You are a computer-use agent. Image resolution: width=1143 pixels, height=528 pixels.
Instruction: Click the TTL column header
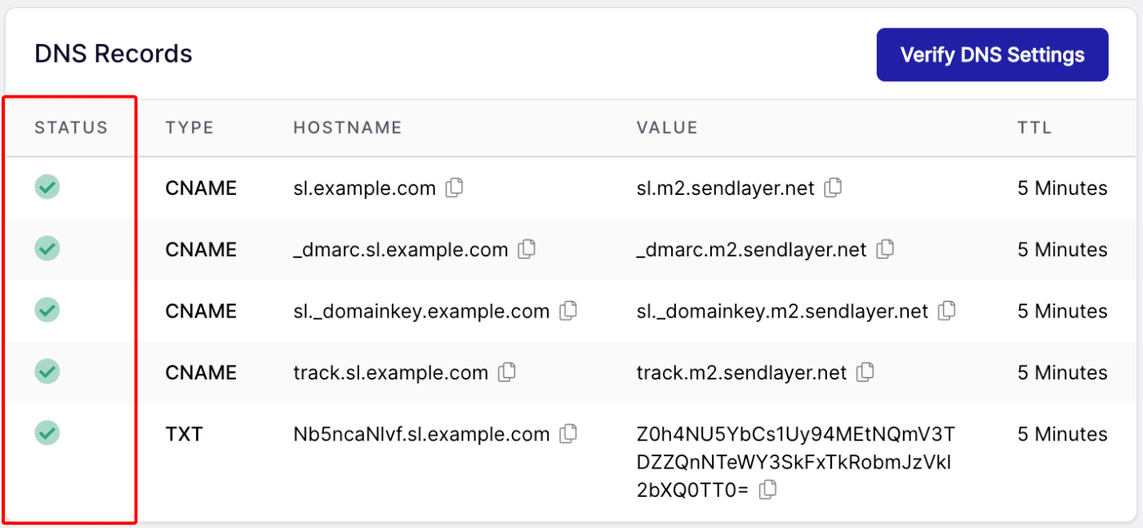coord(1034,127)
